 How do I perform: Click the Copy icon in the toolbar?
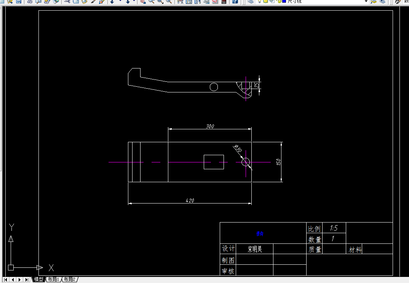click(76, 1)
